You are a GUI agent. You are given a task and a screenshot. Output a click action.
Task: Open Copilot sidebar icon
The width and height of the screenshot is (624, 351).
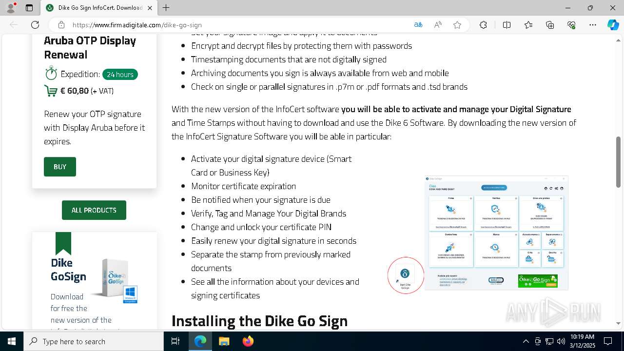pyautogui.click(x=613, y=25)
